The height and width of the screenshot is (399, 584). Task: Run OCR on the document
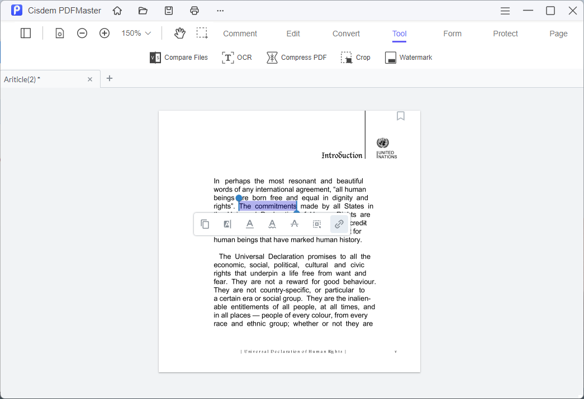tap(237, 58)
